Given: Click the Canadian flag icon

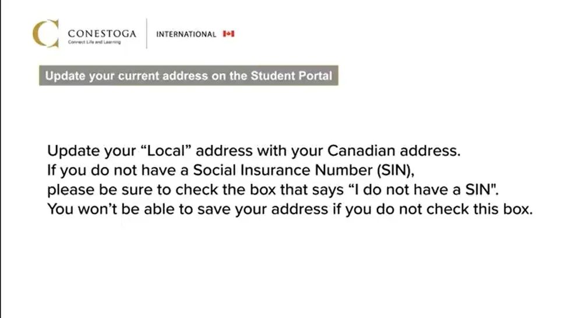Looking at the screenshot, I should click(x=228, y=34).
